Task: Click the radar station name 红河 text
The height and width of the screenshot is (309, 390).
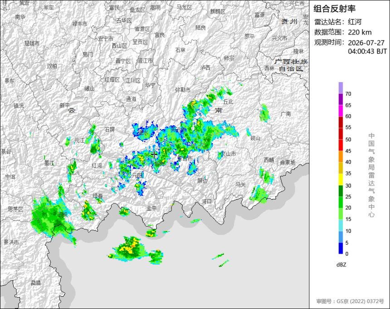Action: 355,22
